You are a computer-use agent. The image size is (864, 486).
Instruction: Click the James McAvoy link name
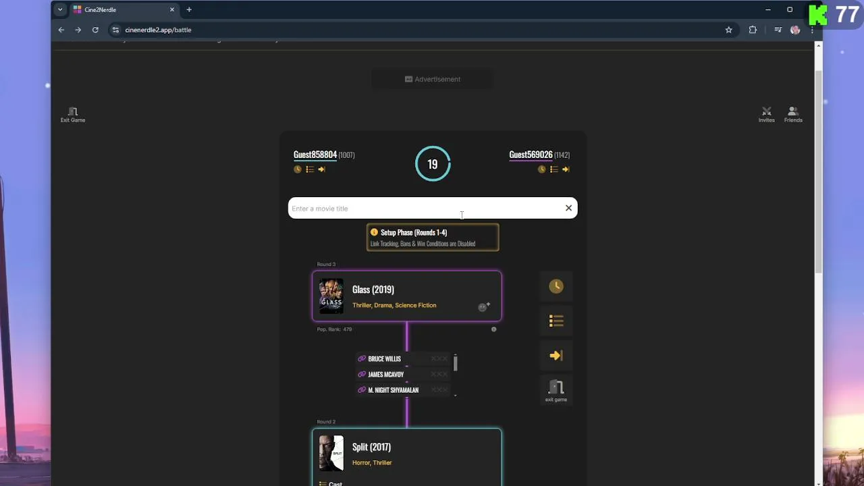pos(386,375)
